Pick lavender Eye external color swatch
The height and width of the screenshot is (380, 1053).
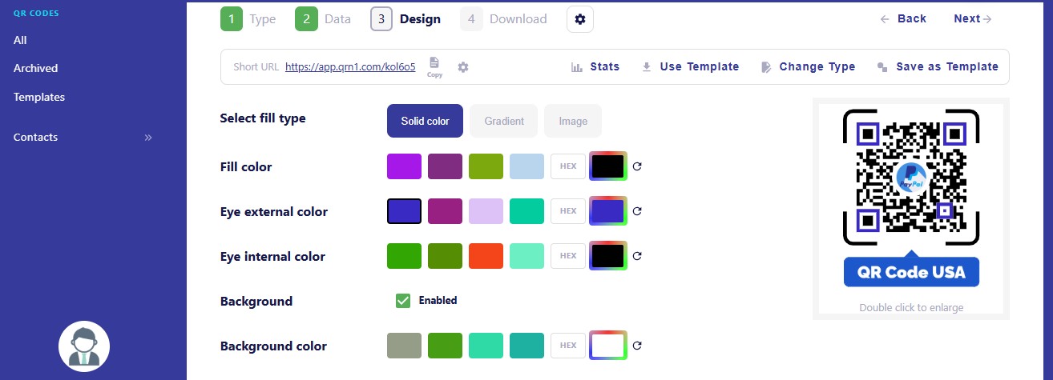click(x=486, y=211)
